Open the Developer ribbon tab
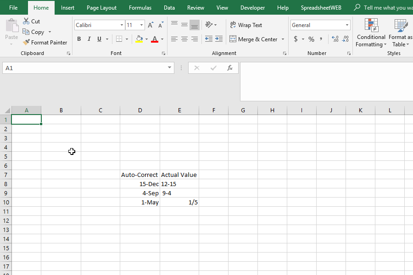Viewport: 413px width, 275px height. (x=252, y=7)
